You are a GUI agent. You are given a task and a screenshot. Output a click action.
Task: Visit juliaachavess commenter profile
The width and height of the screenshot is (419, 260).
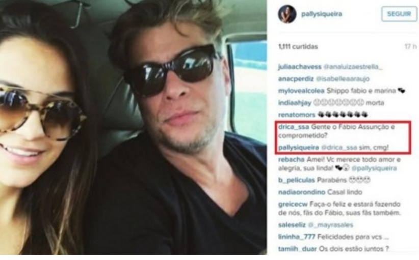[x=300, y=67]
